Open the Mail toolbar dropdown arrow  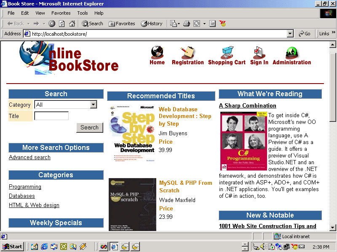pyautogui.click(x=179, y=24)
